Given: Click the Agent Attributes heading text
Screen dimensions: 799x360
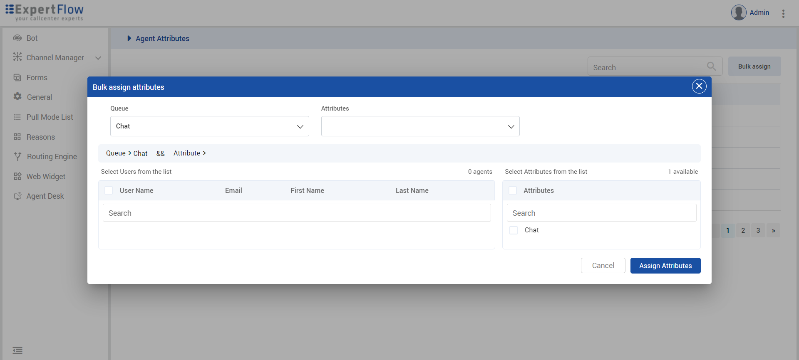Looking at the screenshot, I should click(162, 38).
